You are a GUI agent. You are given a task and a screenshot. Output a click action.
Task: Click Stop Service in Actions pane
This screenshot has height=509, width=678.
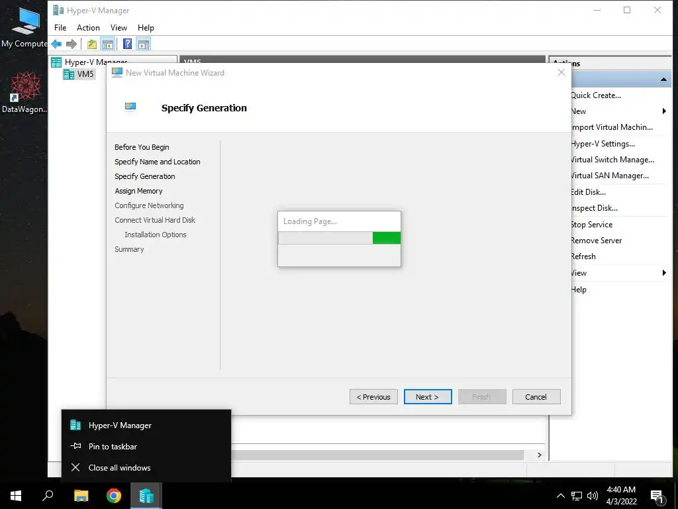click(x=591, y=225)
